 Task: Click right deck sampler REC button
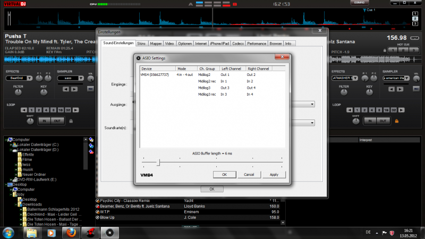click(416, 89)
